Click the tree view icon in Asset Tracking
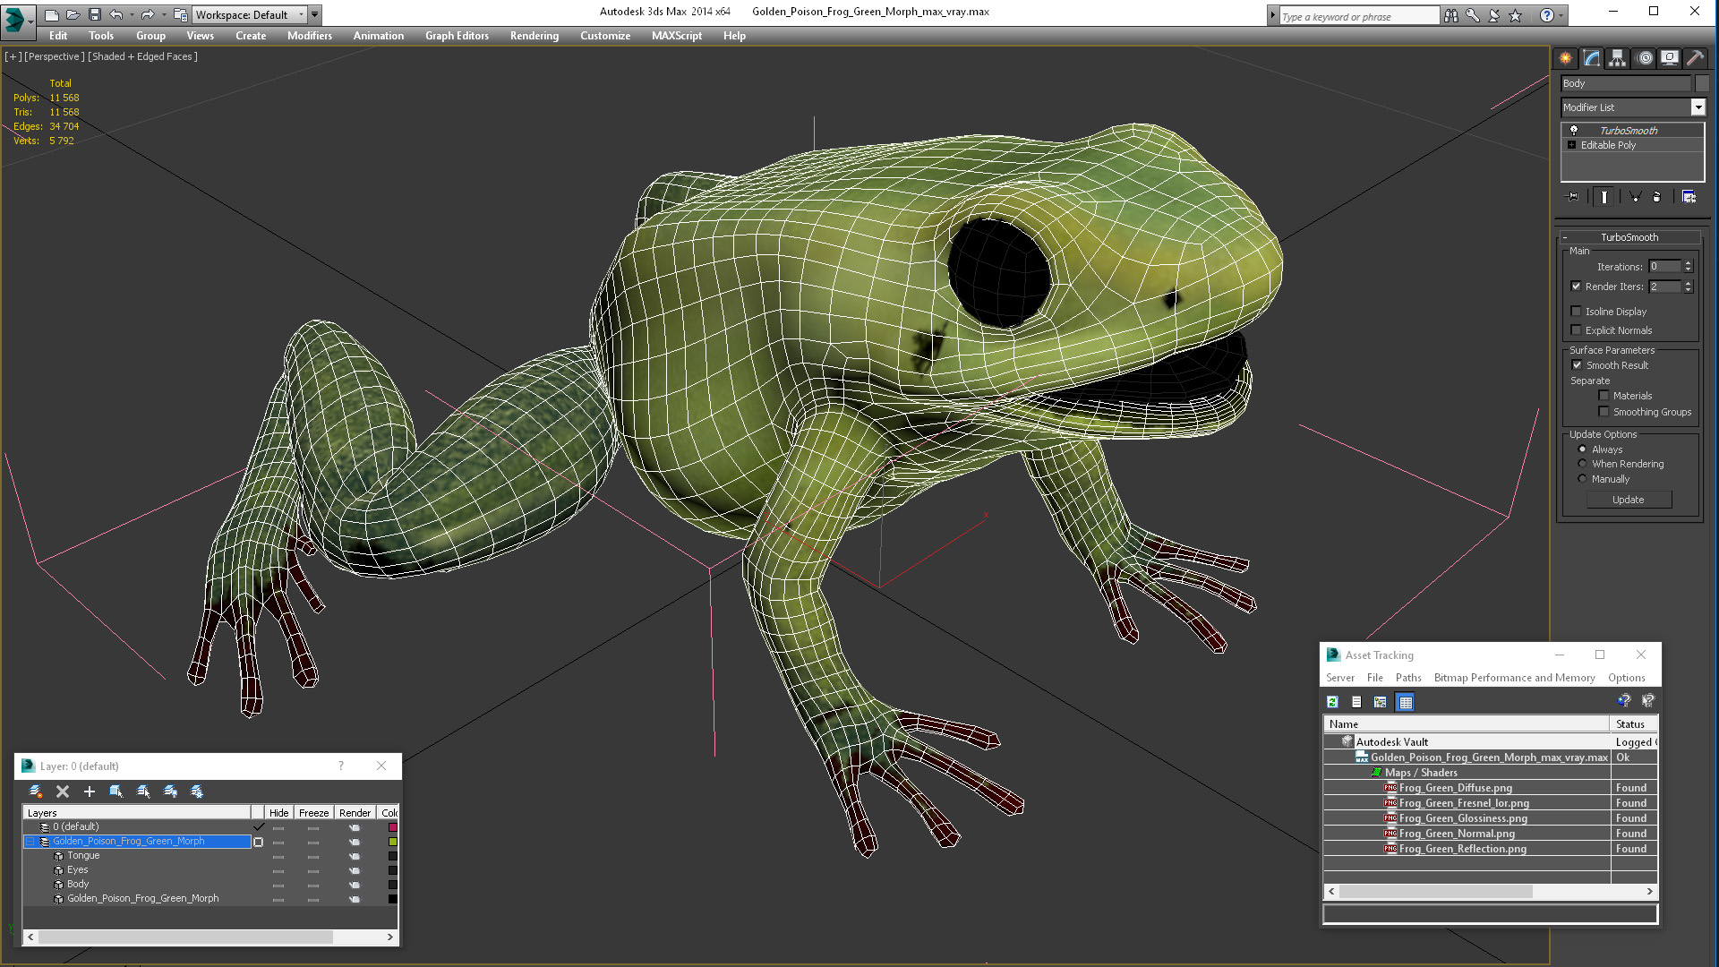Viewport: 1719px width, 967px height. (x=1380, y=702)
